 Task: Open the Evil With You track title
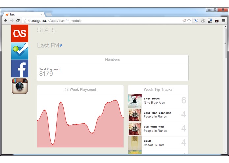click(154, 127)
